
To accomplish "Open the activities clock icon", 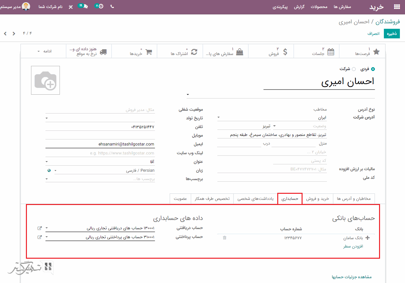I will tap(101, 6).
